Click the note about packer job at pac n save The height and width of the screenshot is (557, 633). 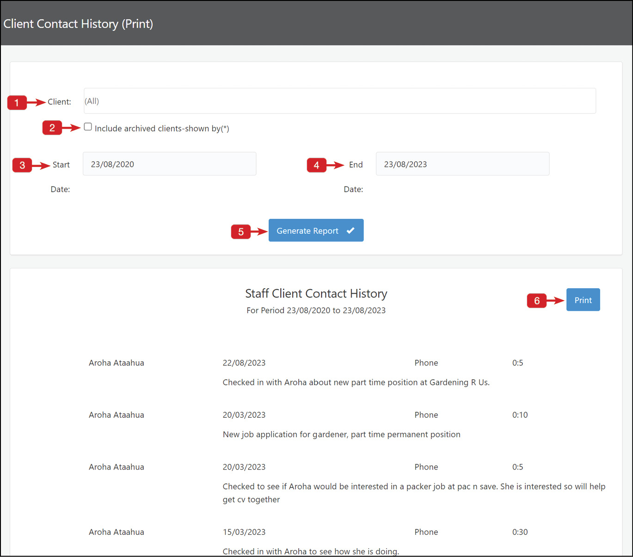click(x=414, y=493)
